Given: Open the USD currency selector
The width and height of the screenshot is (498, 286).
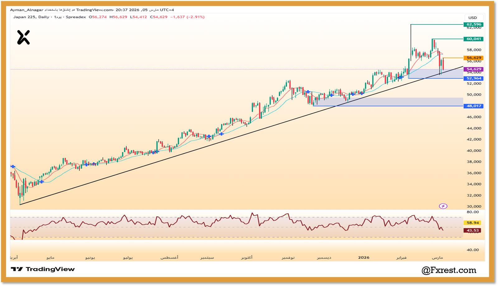Looking at the screenshot, I should click(x=472, y=18).
